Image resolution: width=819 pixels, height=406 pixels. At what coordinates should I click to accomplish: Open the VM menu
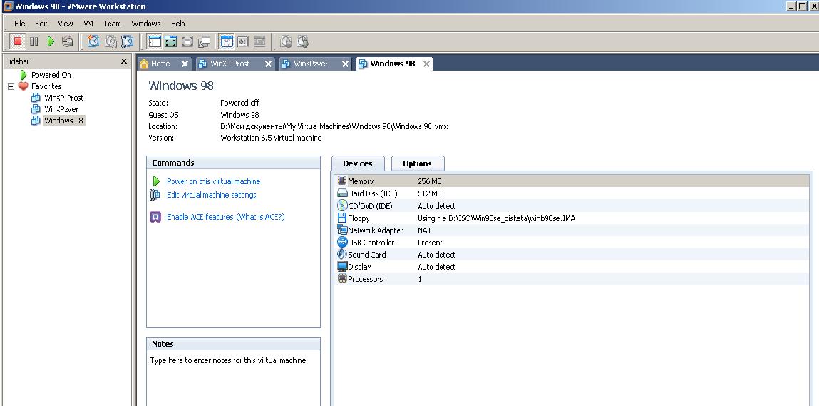click(x=88, y=24)
